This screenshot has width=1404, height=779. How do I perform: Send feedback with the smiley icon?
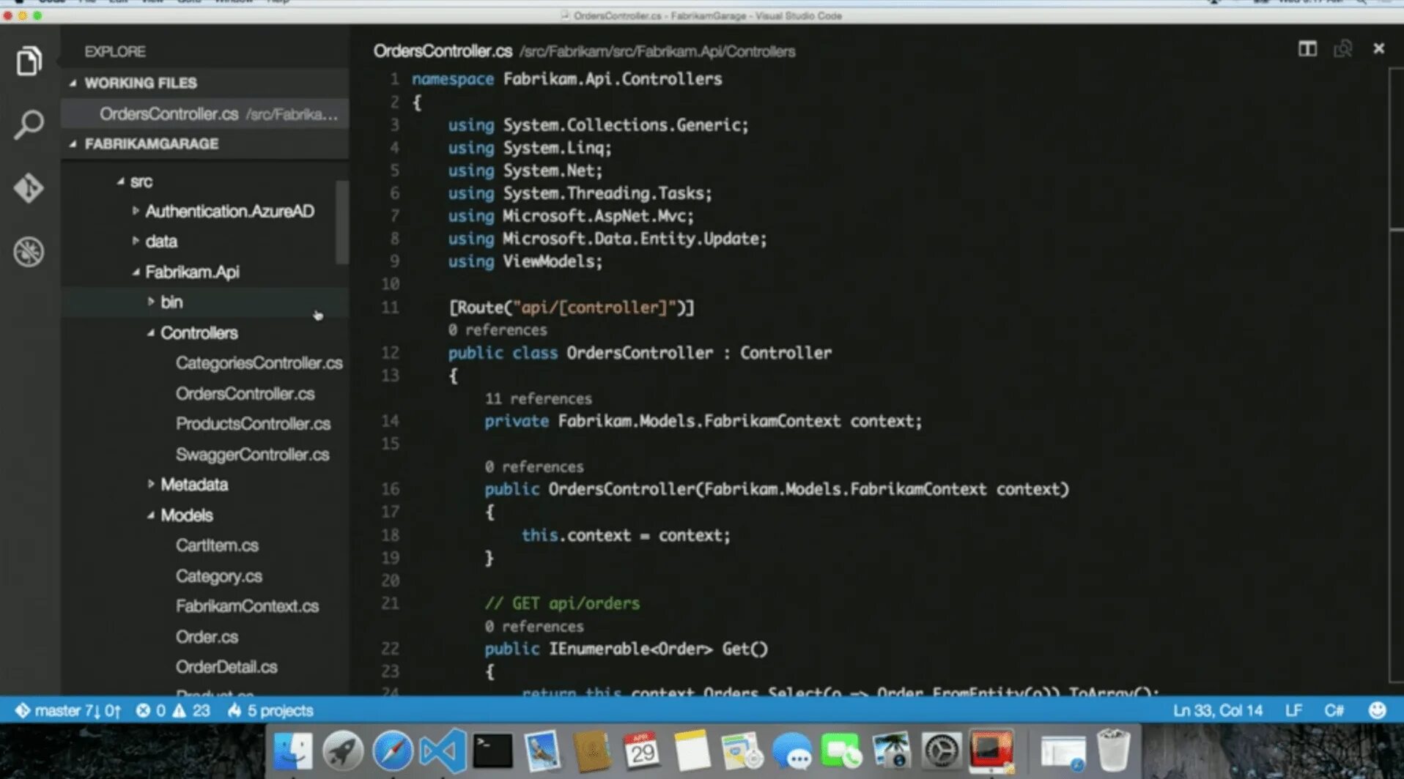1377,710
